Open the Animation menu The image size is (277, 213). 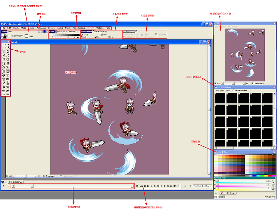click(41, 28)
